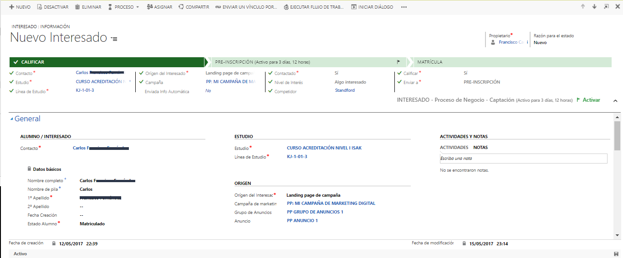Collapse the business process flow bar

click(x=615, y=100)
